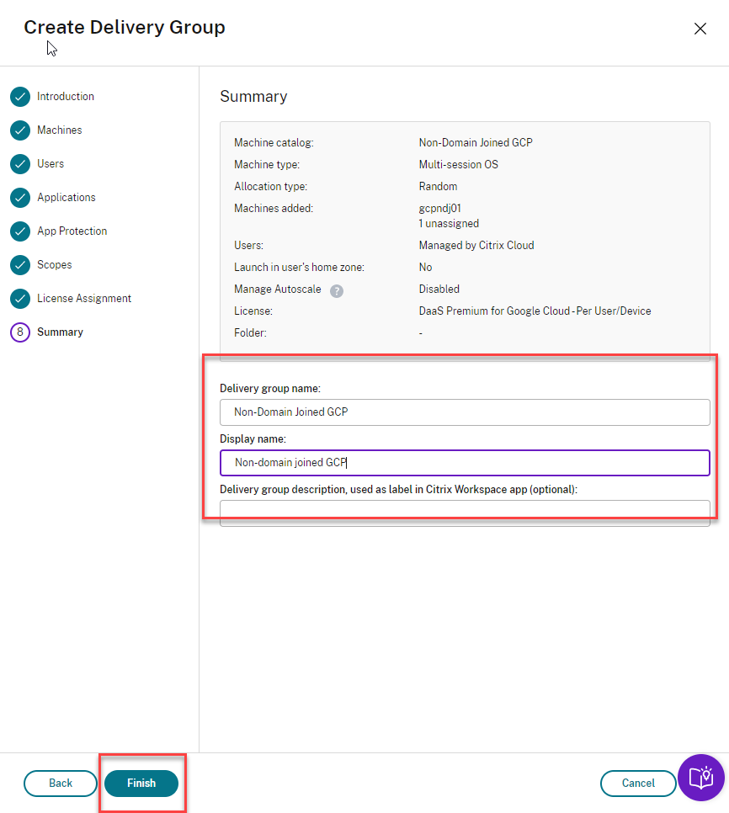Go to the App Protection step
The height and width of the screenshot is (813, 729).
tap(72, 231)
